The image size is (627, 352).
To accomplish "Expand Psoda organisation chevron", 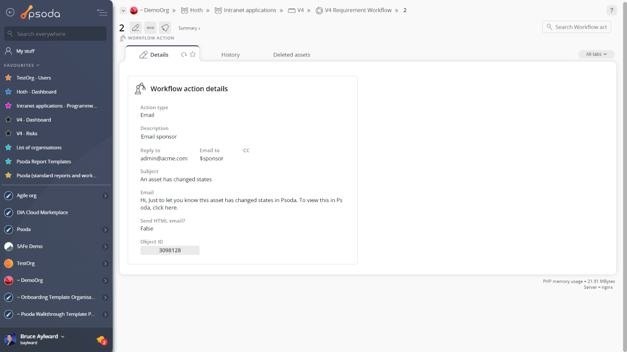I will click(105, 230).
